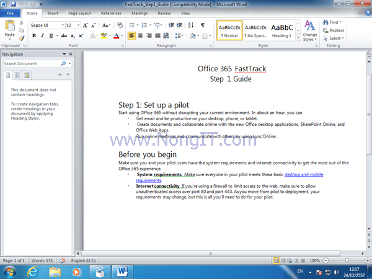Screen dimensions: 372x279
Task: Switch to the Insert tab
Action: coord(53,13)
